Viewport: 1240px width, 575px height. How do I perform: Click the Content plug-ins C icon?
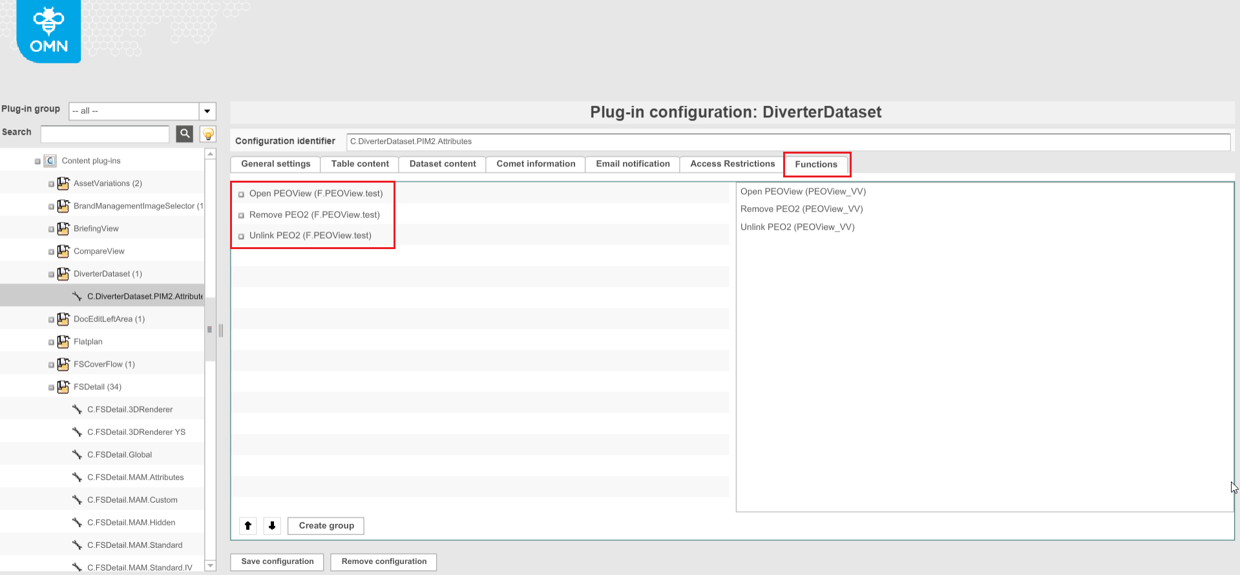coord(50,161)
